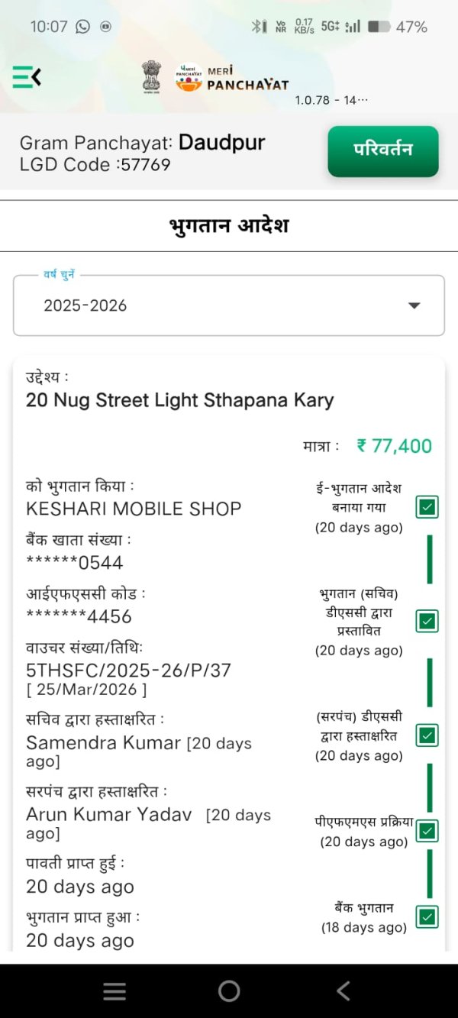The height and width of the screenshot is (1018, 458).
Task: Tap the Bluetooth status icon
Action: [x=257, y=27]
